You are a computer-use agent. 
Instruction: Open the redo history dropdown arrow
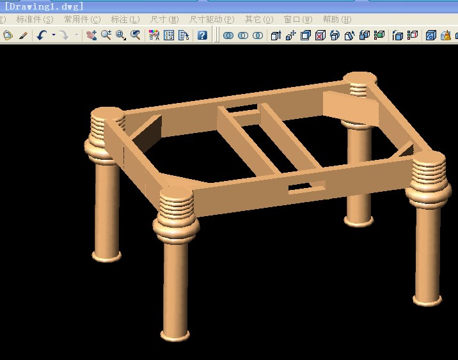(x=77, y=35)
